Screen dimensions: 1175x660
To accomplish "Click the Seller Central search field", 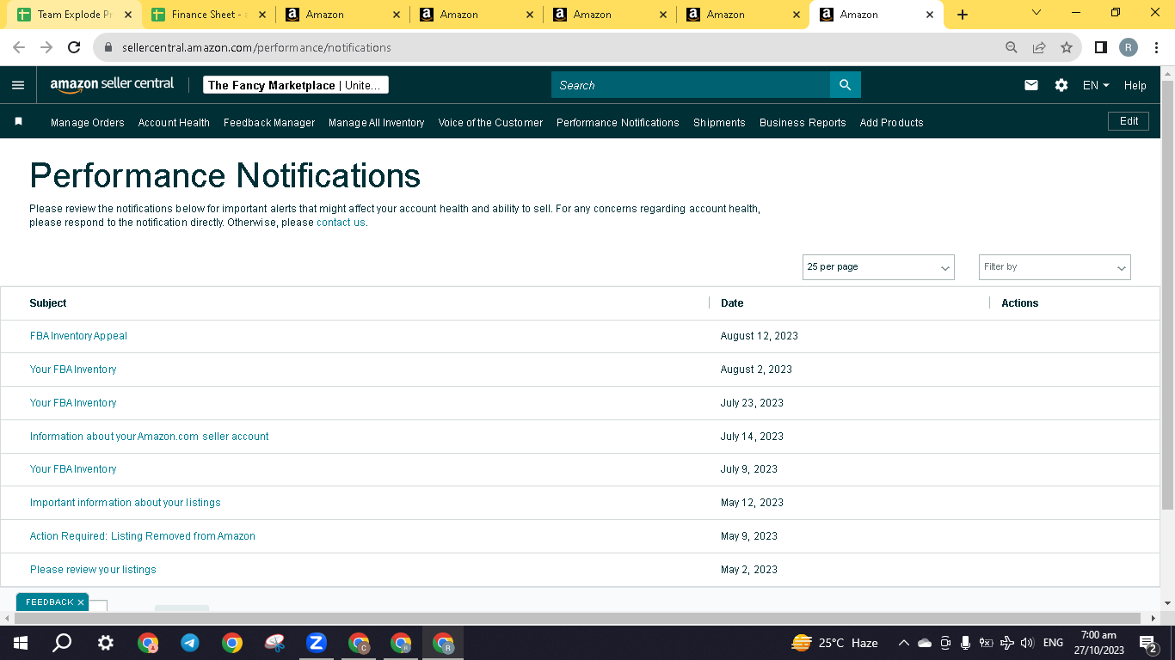I will pos(691,85).
